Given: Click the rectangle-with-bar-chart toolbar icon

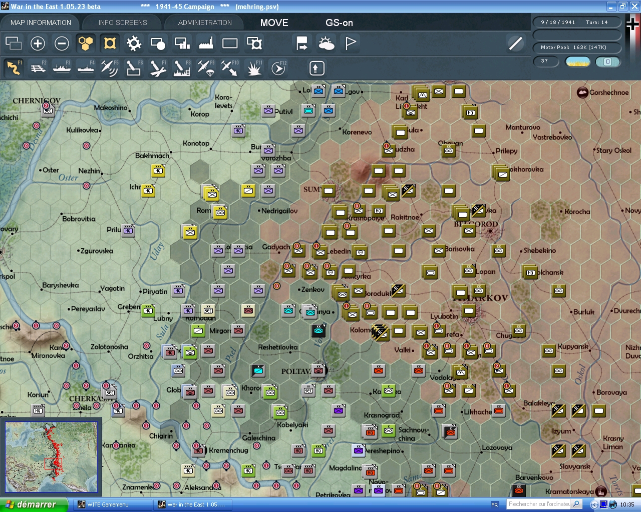Looking at the screenshot, I should click(182, 43).
